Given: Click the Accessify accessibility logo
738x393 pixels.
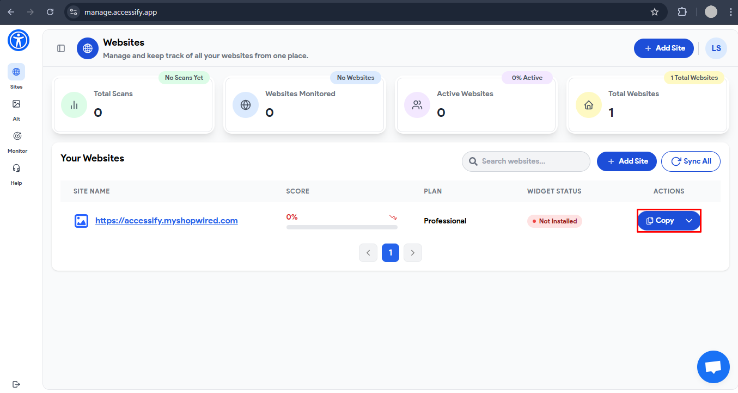Looking at the screenshot, I should [18, 40].
